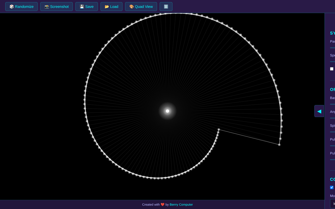Click the Save toolbar item
The width and height of the screenshot is (335, 209).
[86, 7]
